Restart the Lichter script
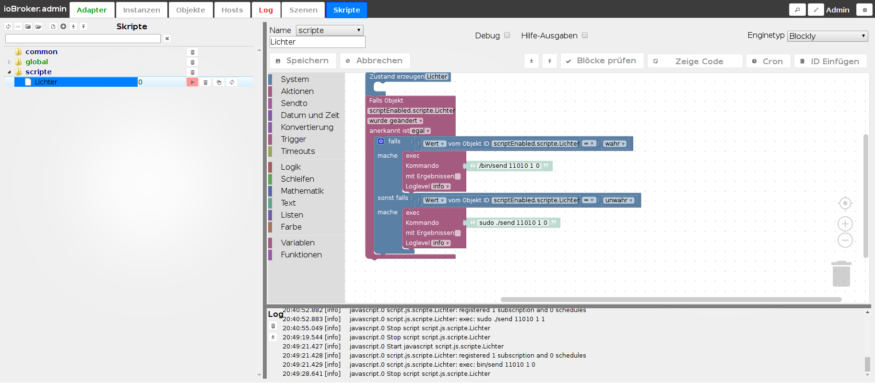 232,82
